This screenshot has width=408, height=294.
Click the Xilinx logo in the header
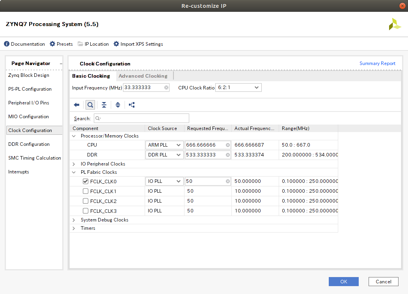(395, 24)
